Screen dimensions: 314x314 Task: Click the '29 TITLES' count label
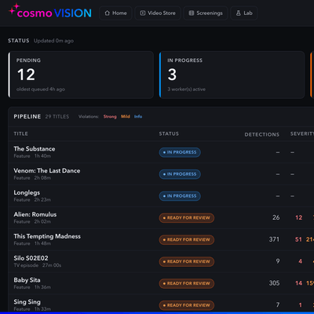coord(57,116)
